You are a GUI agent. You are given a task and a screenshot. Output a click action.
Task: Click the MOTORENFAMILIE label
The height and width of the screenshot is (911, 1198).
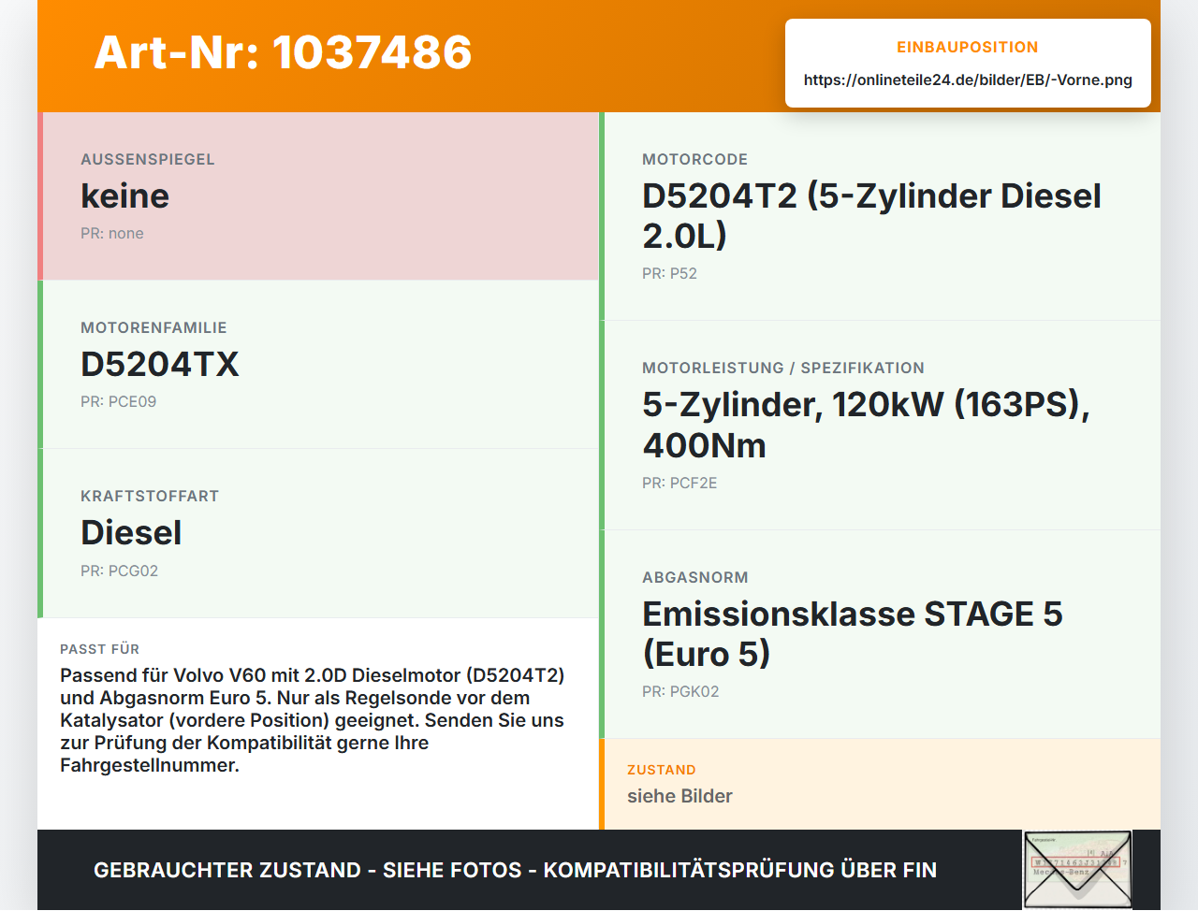pos(153,328)
